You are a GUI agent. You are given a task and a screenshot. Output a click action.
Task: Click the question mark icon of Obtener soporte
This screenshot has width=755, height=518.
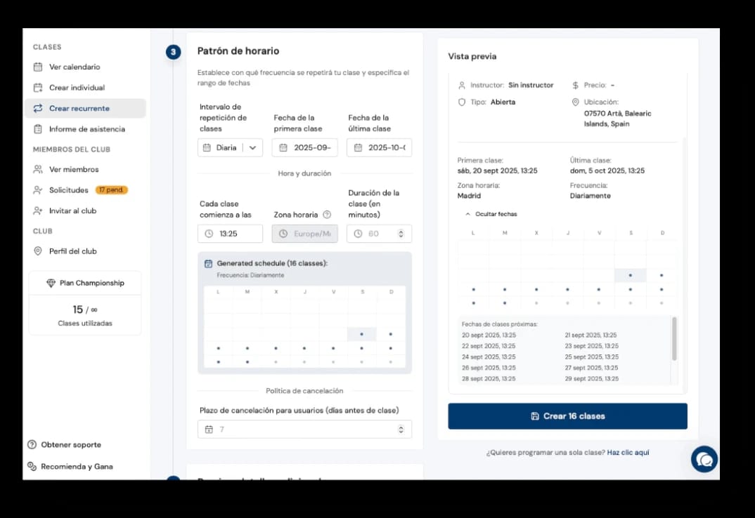tap(32, 444)
